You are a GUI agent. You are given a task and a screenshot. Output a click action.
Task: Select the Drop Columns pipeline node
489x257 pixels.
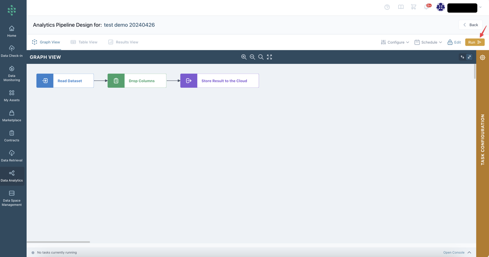coord(137,81)
